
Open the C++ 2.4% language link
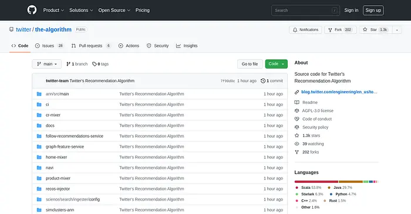coord(306,201)
